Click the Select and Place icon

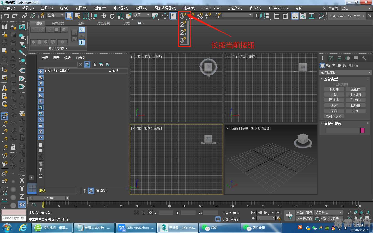(128, 16)
